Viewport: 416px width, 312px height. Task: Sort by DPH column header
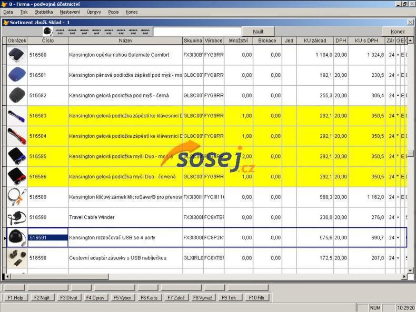341,41
